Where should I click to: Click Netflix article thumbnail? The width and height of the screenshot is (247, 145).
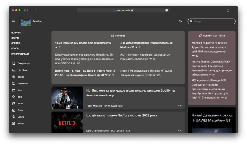point(67,122)
